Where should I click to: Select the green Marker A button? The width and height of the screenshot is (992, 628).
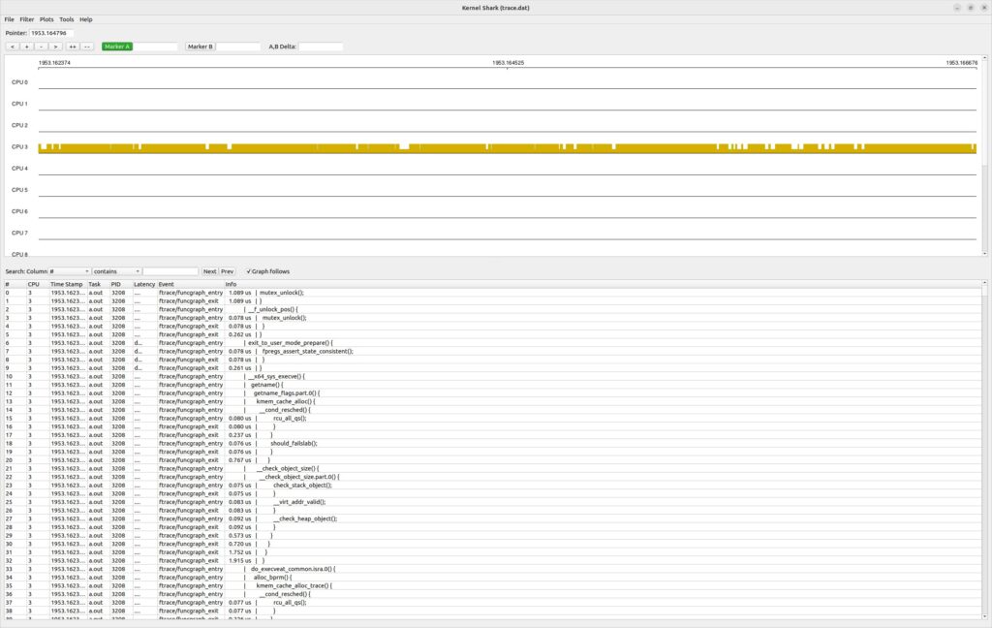coord(116,47)
